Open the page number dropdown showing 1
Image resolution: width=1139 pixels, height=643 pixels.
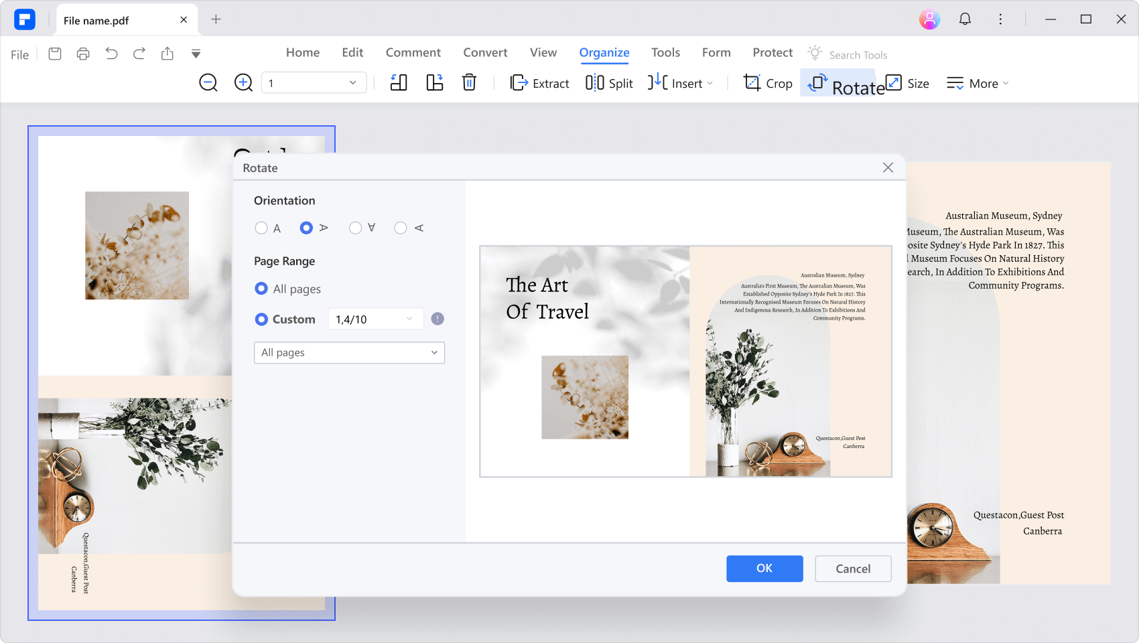click(x=314, y=83)
